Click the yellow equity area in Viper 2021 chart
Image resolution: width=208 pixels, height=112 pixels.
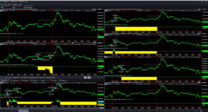pos(45,70)
